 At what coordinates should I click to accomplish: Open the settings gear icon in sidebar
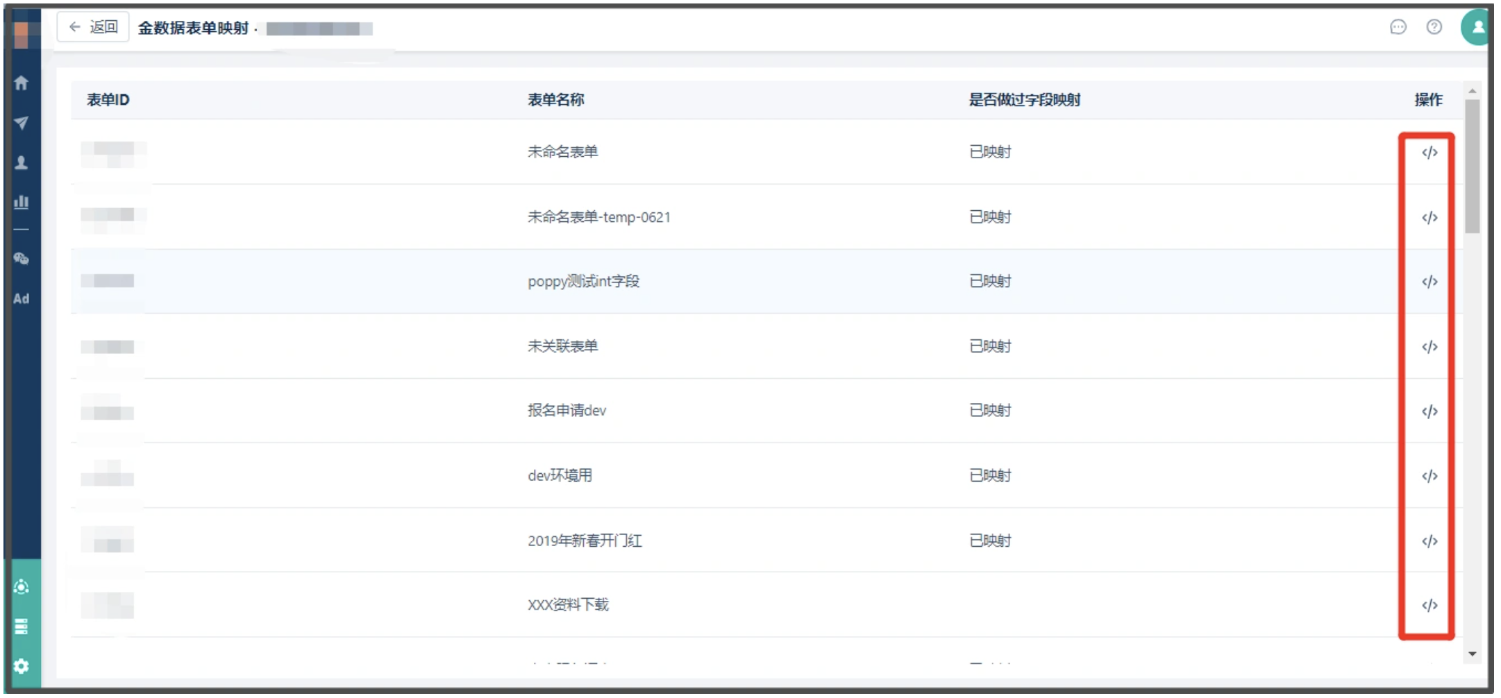(22, 666)
